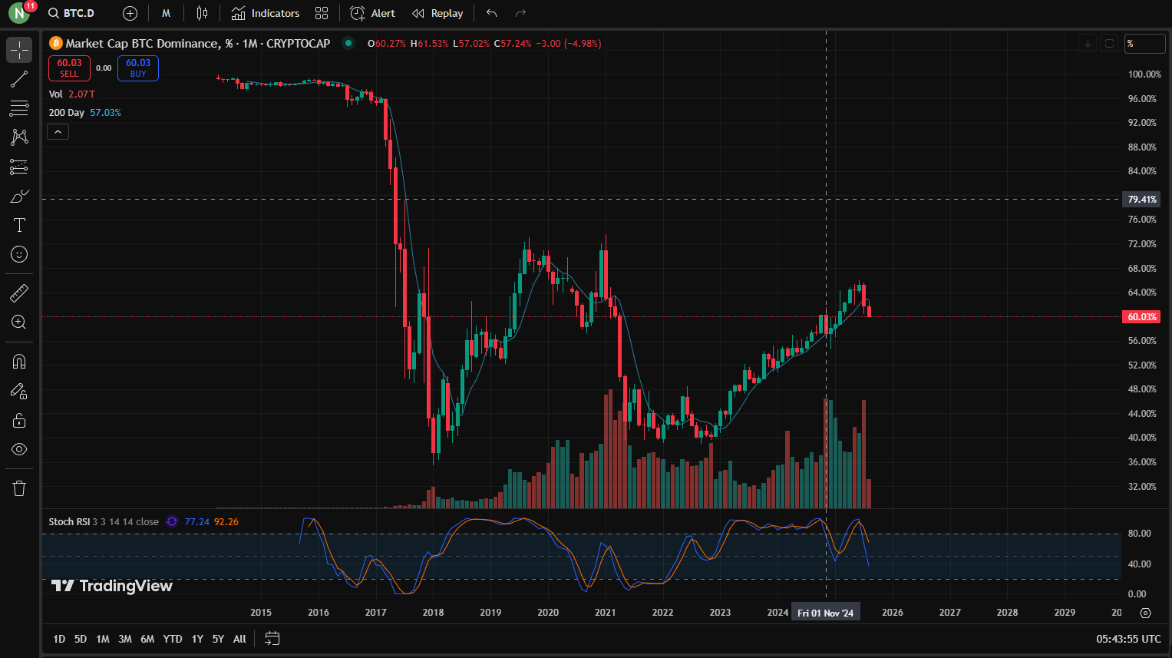The width and height of the screenshot is (1172, 658).
Task: Select the 5D time range
Action: (x=81, y=639)
